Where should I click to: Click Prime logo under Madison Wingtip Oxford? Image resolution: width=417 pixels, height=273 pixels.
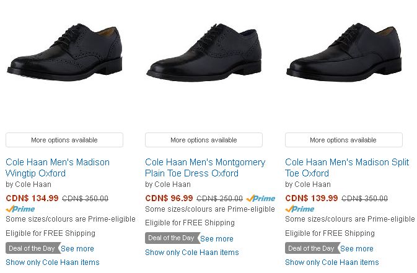(20, 209)
